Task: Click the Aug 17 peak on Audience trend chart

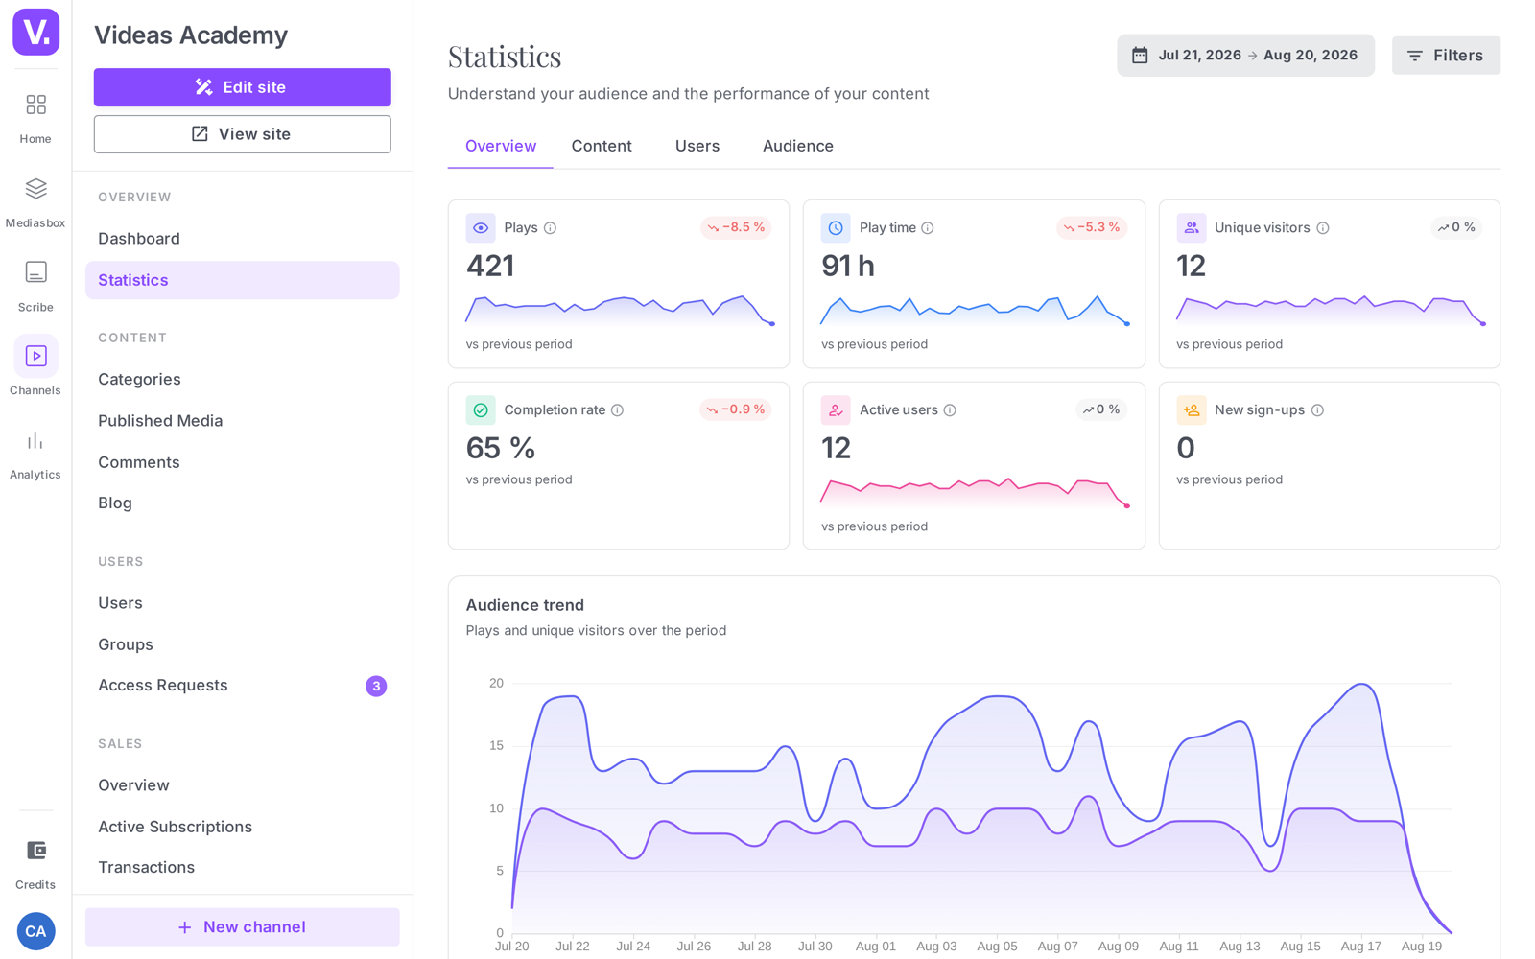Action: coord(1361,685)
